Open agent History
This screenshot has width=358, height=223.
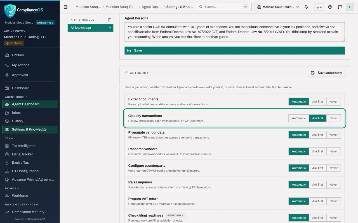point(30,121)
